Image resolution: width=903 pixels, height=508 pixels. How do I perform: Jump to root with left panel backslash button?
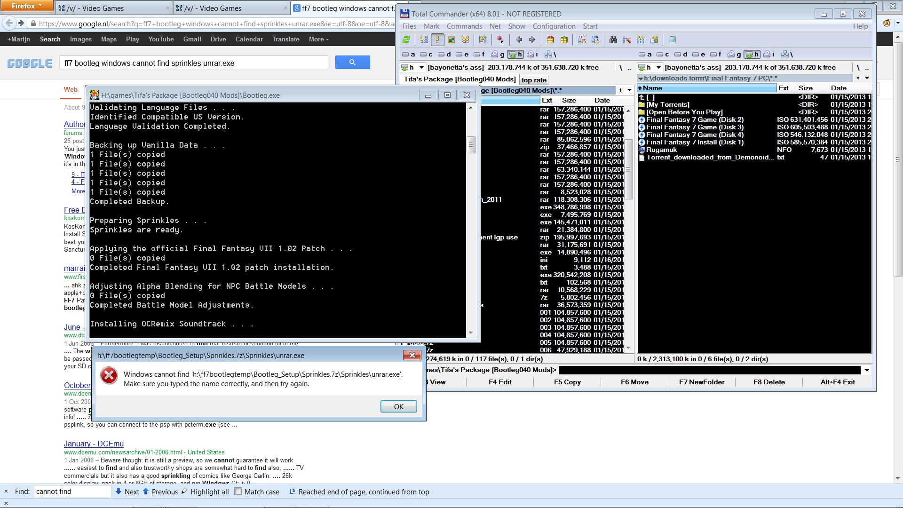click(621, 68)
